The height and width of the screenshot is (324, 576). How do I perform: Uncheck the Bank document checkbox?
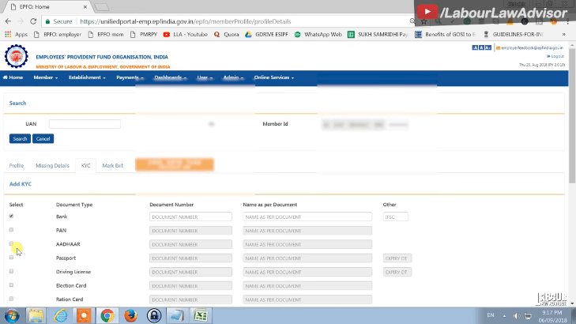[11, 216]
